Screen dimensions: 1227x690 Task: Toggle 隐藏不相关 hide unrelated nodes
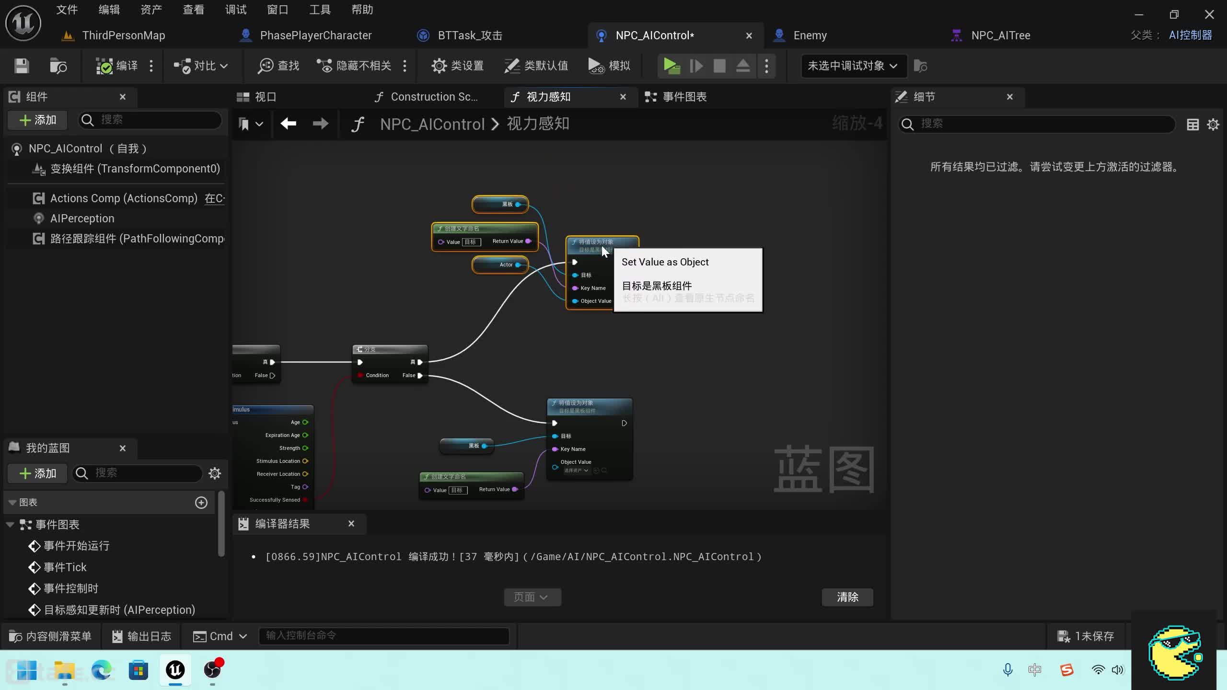(354, 66)
